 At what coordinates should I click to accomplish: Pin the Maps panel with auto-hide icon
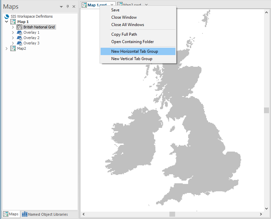click(67, 7)
